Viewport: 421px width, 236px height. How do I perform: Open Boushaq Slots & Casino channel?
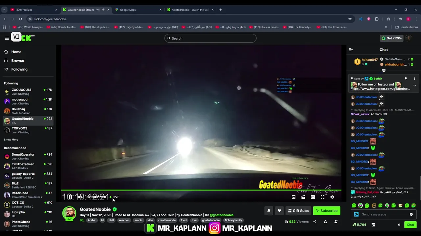28,111
